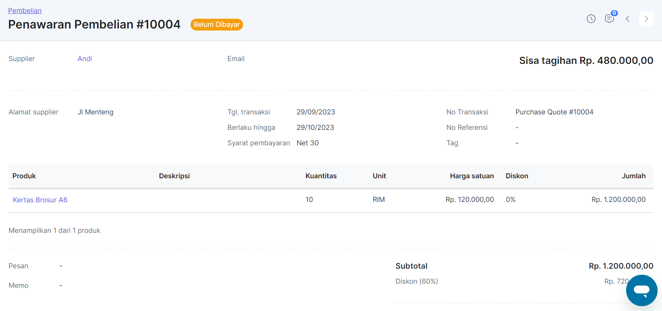The height and width of the screenshot is (311, 662).
Task: Open the comments speech bubble icon
Action: pos(609,19)
